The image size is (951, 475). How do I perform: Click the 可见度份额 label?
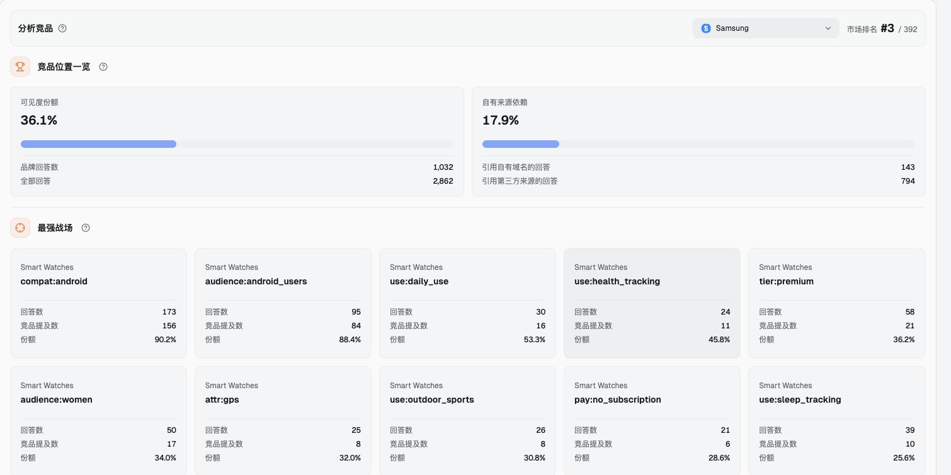tap(40, 103)
